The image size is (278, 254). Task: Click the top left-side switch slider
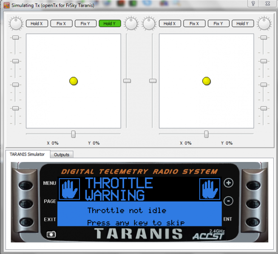(15, 37)
